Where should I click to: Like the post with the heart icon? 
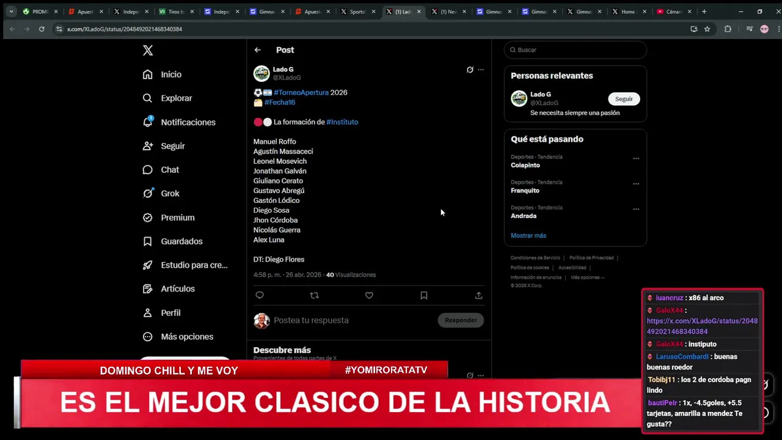coord(369,296)
